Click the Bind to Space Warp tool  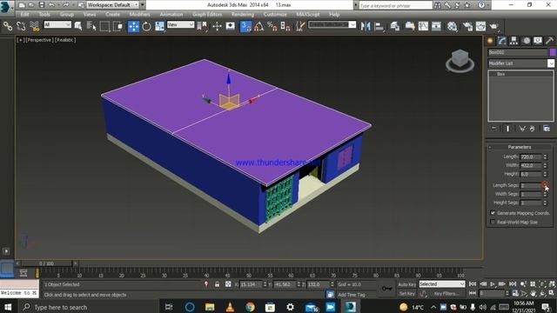[34, 26]
